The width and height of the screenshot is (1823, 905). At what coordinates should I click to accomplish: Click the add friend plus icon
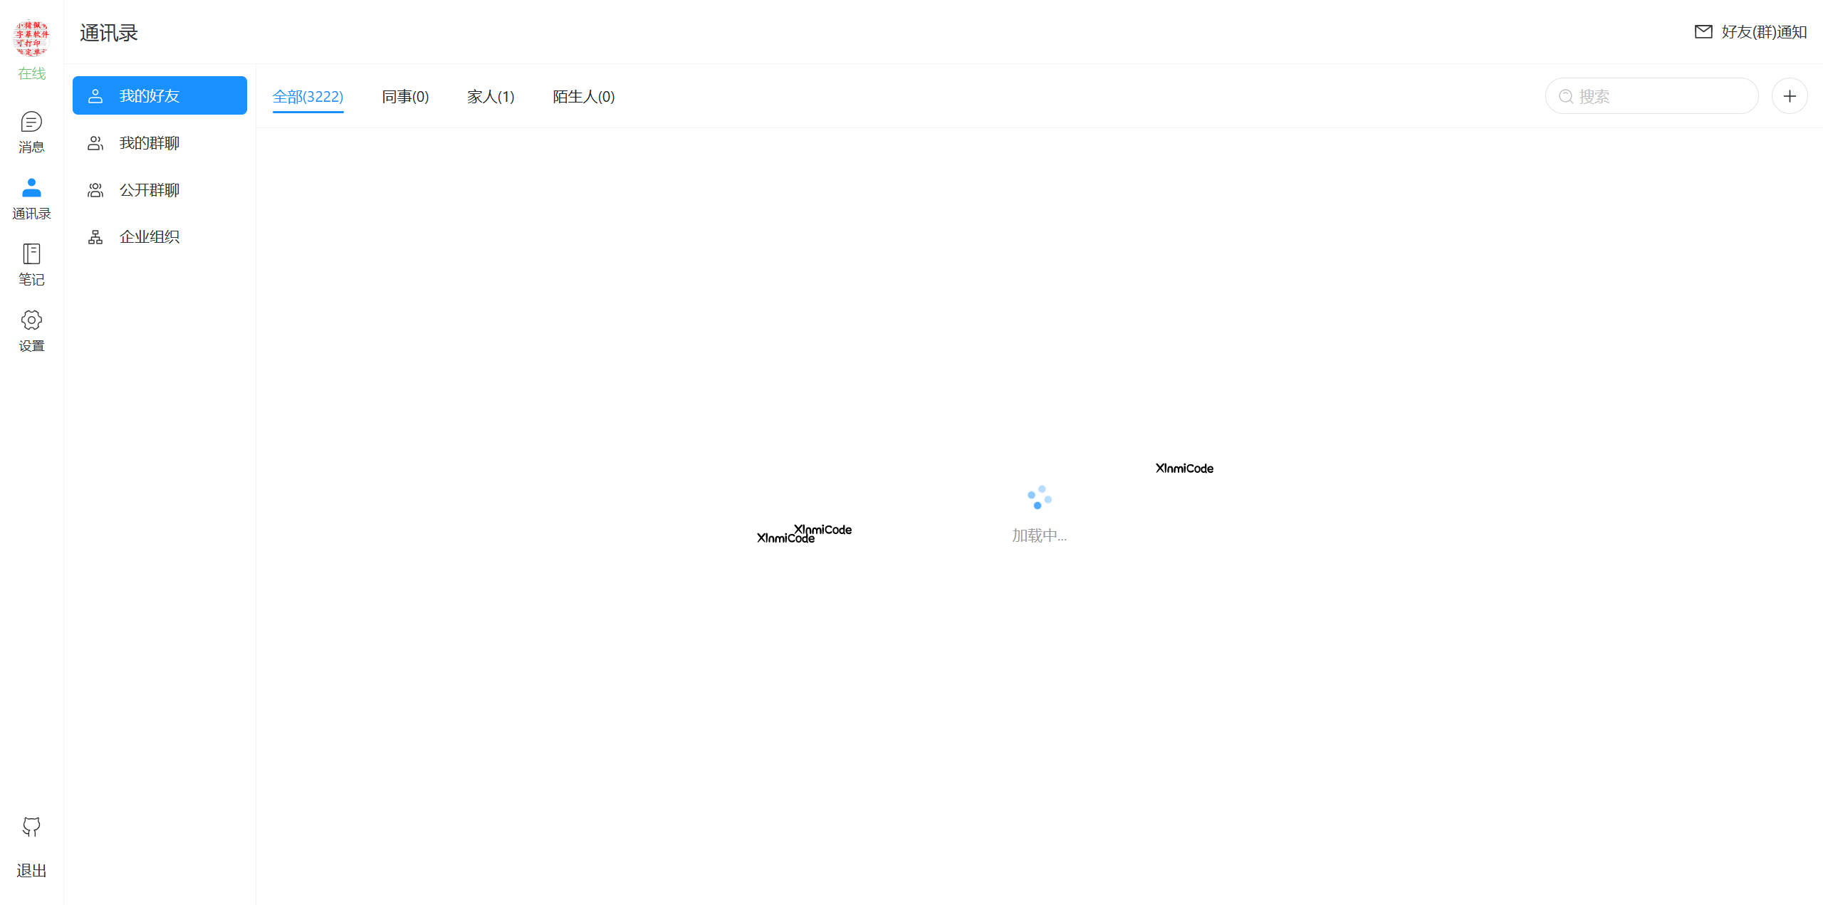(x=1790, y=95)
